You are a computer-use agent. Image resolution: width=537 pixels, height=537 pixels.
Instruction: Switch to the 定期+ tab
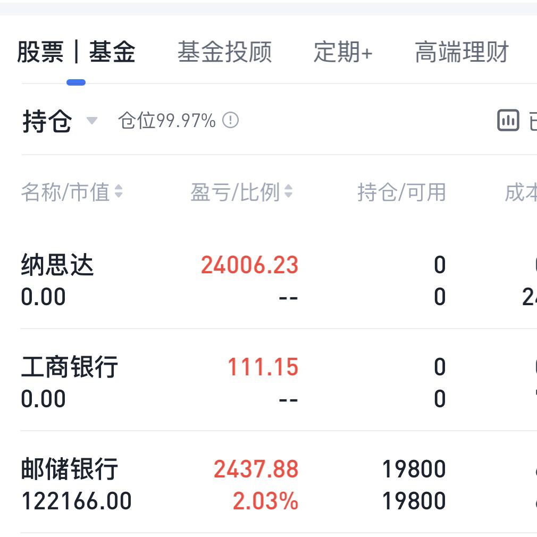pos(343,52)
